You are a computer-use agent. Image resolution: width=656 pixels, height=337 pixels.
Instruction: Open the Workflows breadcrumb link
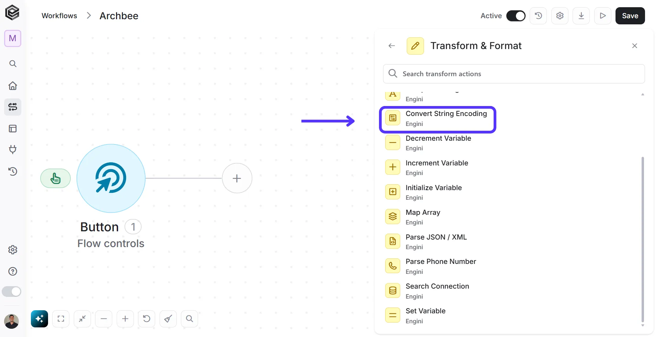(x=59, y=16)
